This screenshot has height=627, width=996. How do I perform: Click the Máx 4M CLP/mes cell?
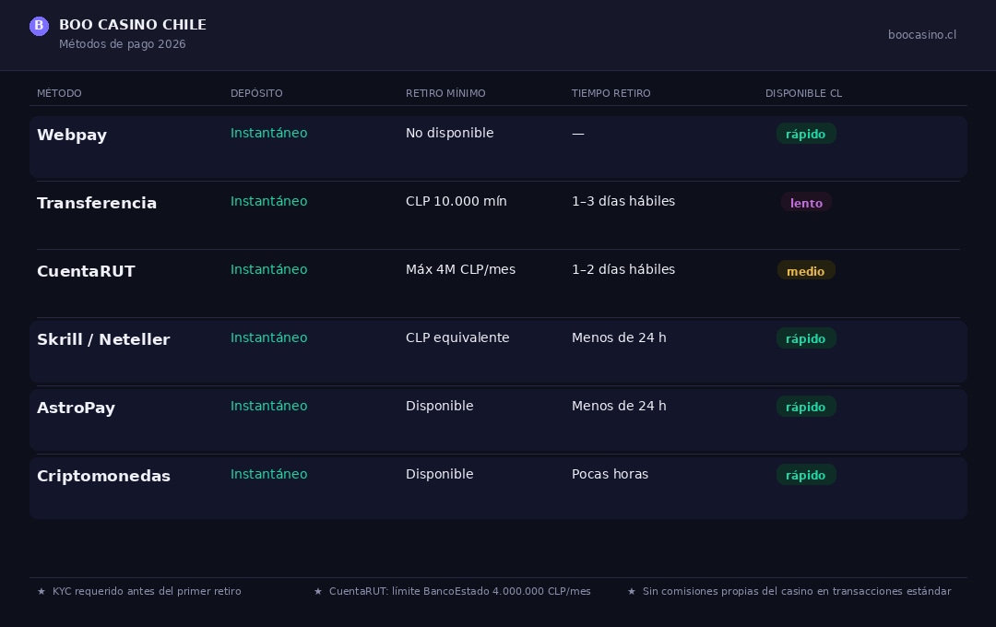point(460,269)
